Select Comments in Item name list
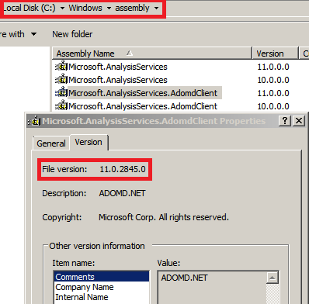Image resolution: width=309 pixels, height=304 pixels. tap(102, 277)
